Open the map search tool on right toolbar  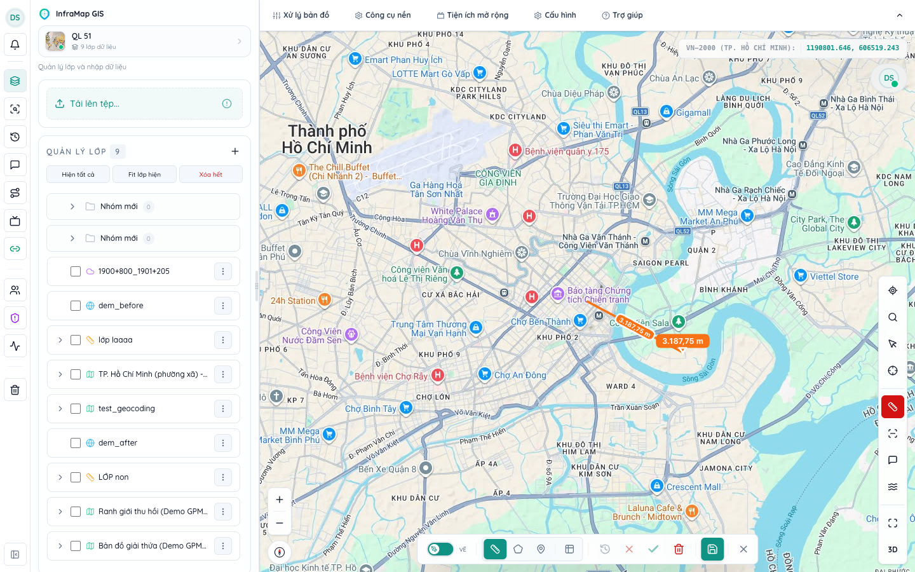893,317
